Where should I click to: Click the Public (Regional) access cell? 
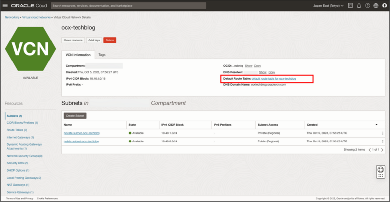269,141
